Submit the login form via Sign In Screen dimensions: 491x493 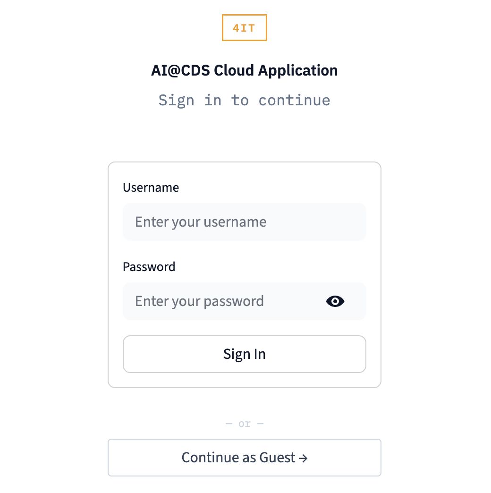244,354
